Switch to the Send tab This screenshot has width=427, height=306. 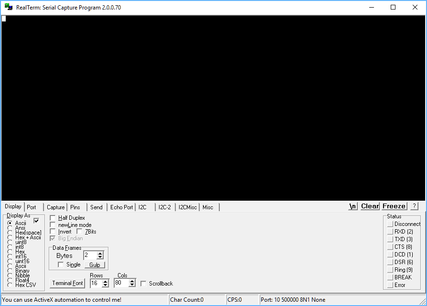click(96, 207)
